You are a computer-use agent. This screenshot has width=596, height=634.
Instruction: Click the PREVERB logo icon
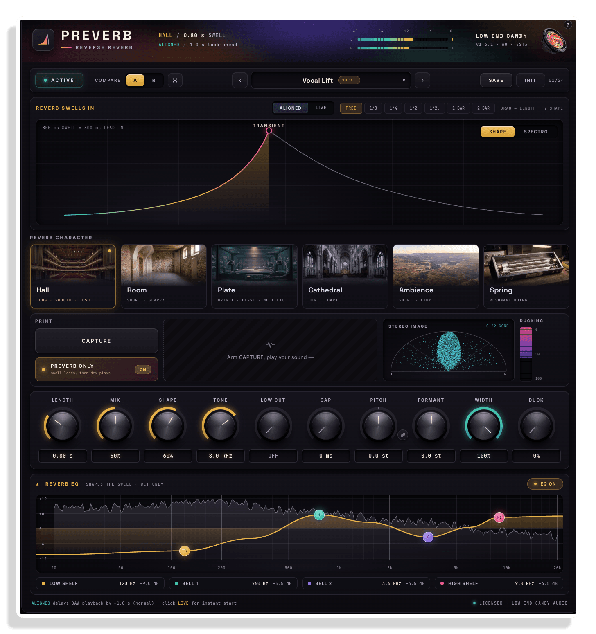(43, 40)
